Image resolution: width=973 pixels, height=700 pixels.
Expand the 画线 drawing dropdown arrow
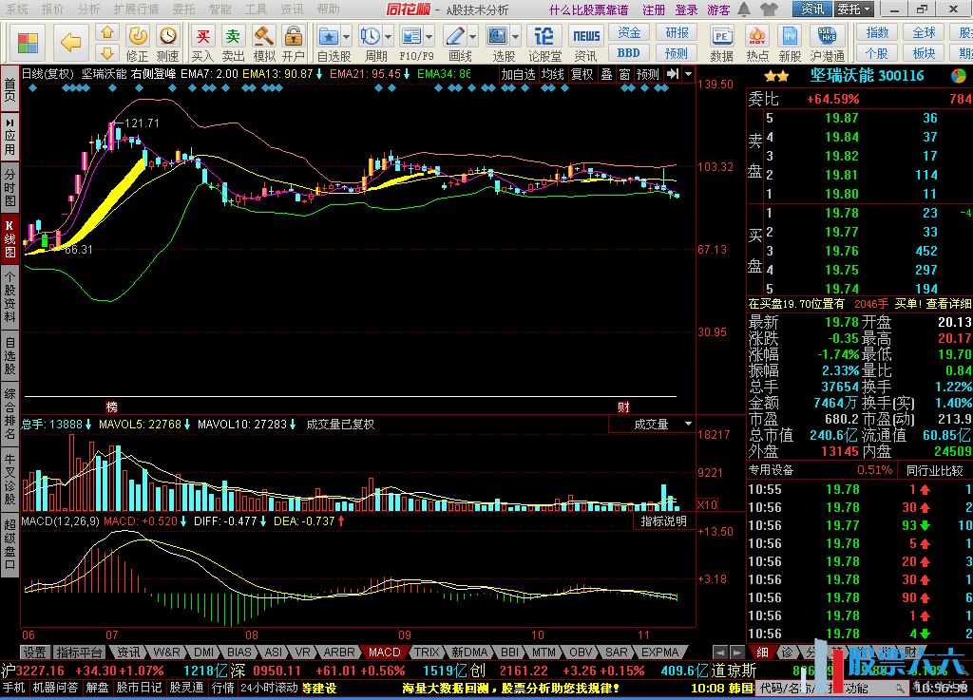coord(473,37)
